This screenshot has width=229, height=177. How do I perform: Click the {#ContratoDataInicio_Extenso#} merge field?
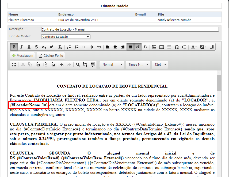(x=52, y=129)
